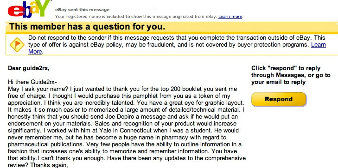Select the 'eBay sent this message' header text
This screenshot has height=168, width=338.
[x=82, y=10]
